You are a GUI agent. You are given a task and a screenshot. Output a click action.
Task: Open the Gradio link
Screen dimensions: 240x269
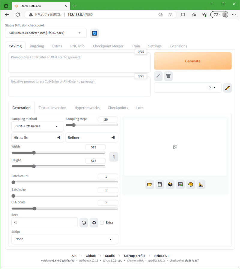click(x=109, y=256)
